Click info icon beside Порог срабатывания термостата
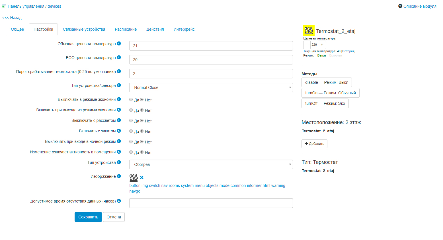Viewport: 443px width, 240px height. coord(119,71)
